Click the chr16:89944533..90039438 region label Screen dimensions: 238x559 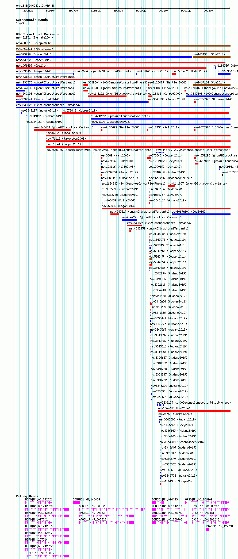pyautogui.click(x=35, y=6)
